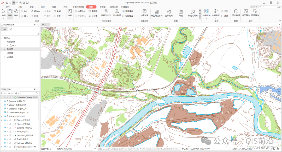
Task: Enable the 放大镜 magnifier
Action: click(93, 16)
